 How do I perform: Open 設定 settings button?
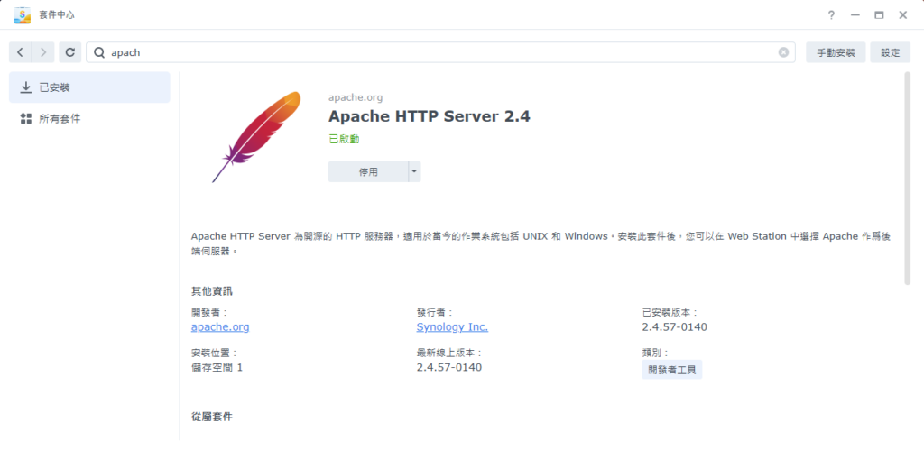point(890,52)
